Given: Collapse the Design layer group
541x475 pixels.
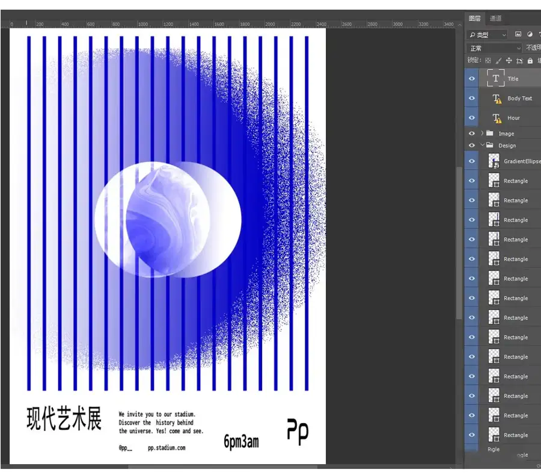Looking at the screenshot, I should [x=482, y=146].
